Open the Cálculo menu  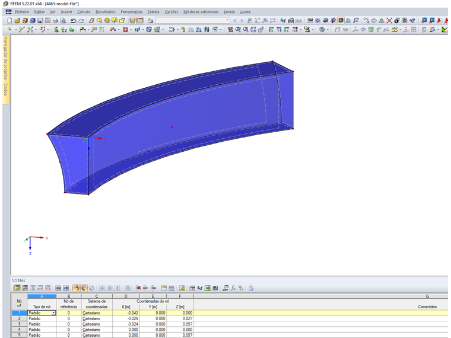click(84, 12)
